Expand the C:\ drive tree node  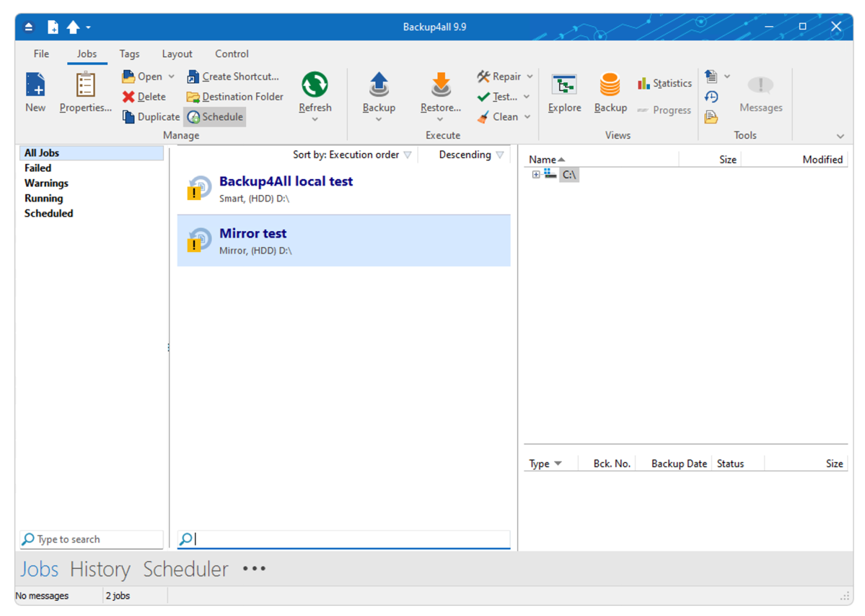tap(535, 175)
